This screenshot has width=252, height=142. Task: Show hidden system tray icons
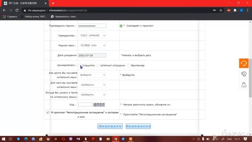pos(194,139)
